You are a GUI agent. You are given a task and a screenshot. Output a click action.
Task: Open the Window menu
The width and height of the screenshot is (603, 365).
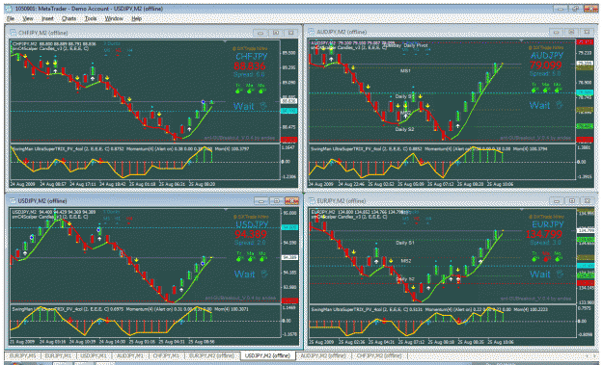pos(114,18)
